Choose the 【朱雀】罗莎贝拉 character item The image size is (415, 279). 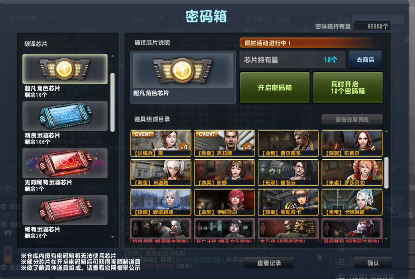pos(352,173)
